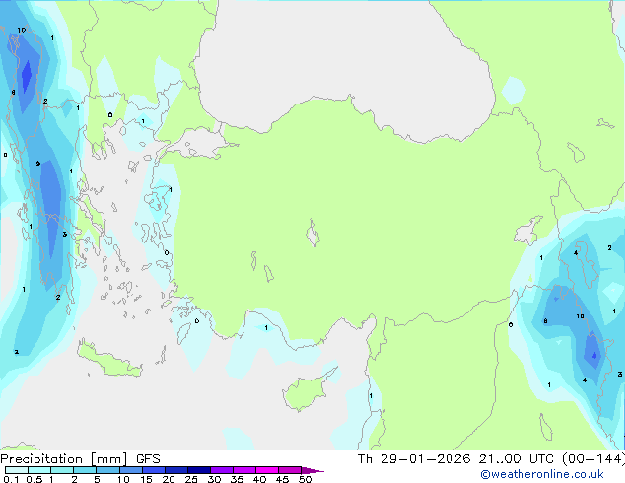This screenshot has height=483, width=625.
Task: Click the 40–45 mm magenta legend box
Action: click(267, 470)
